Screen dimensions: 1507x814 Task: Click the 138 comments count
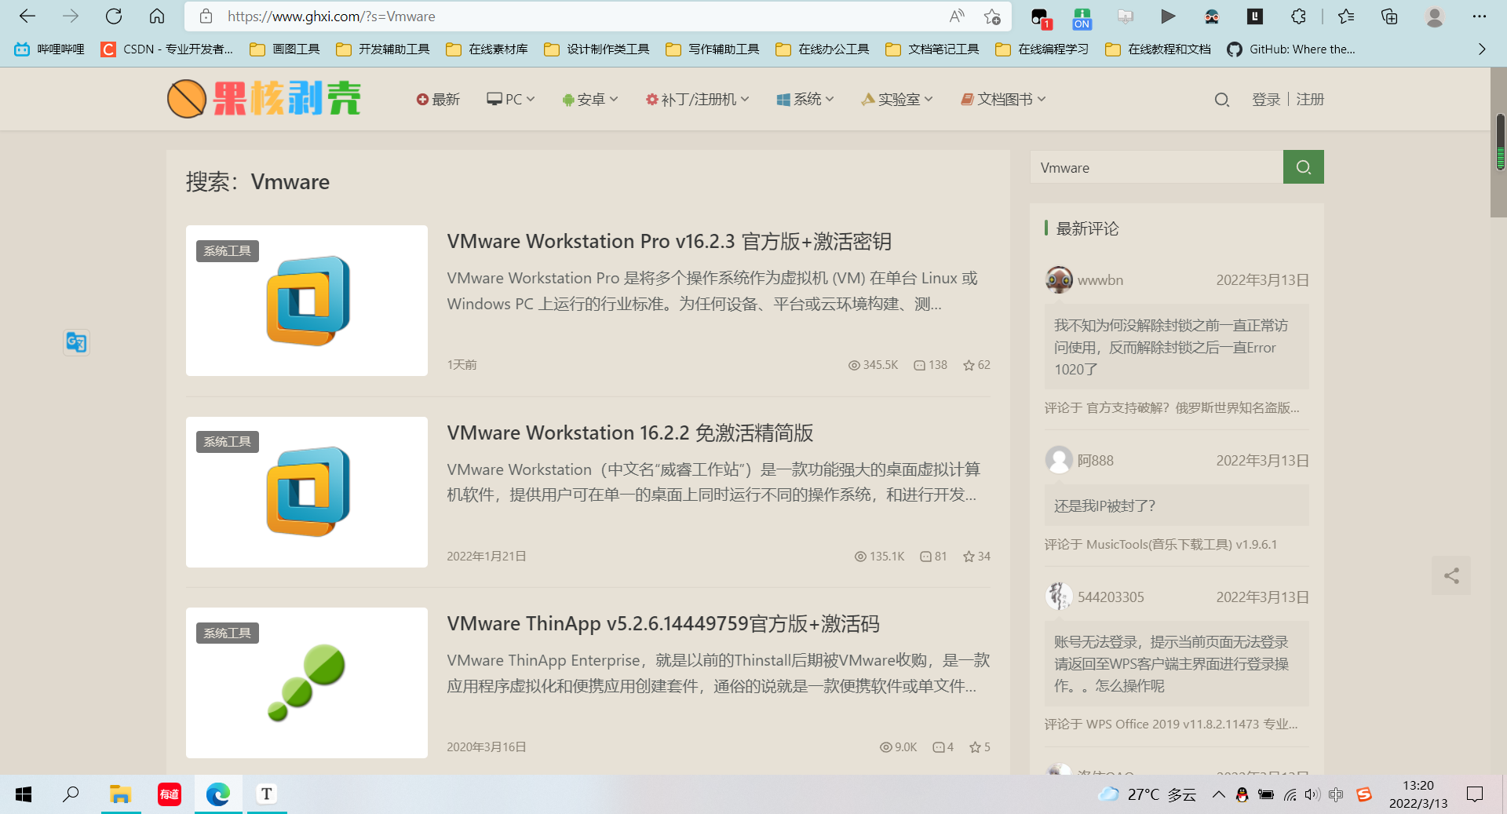tap(930, 365)
